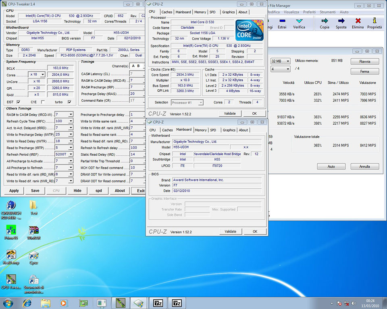Switch to Graphics tab in bottom CPU-Z
This screenshot has height=309, width=387.
(229, 130)
